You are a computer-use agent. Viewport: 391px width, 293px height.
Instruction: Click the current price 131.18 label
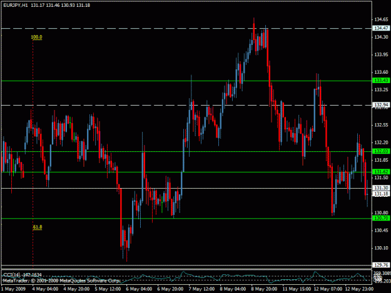[381, 194]
